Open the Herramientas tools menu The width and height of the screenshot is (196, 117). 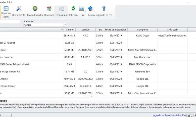tap(19, 11)
